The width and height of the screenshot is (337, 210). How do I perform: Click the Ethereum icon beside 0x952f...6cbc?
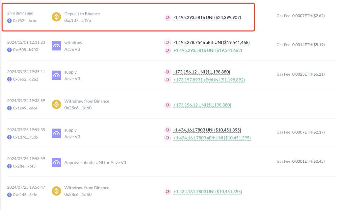pyautogui.click(x=9, y=21)
